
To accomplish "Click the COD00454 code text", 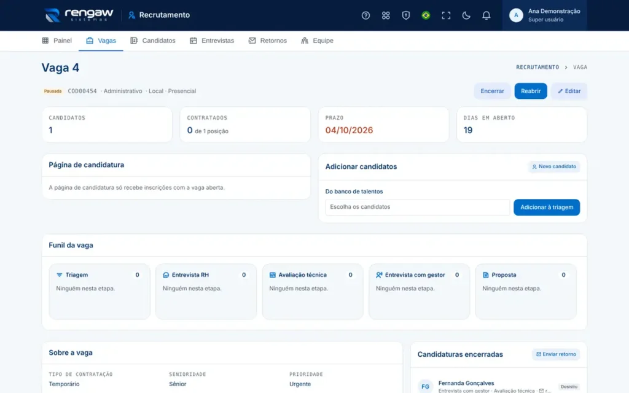I will click(x=82, y=91).
